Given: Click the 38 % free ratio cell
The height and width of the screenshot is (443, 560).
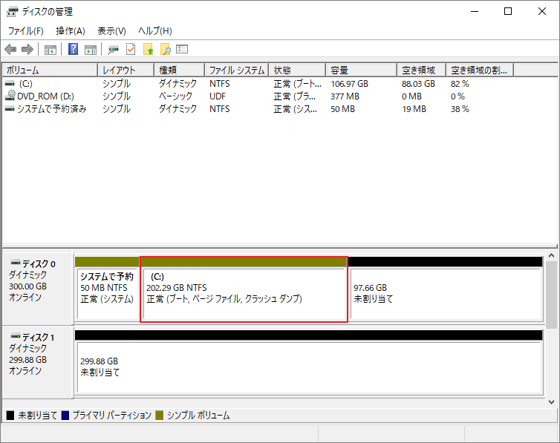Looking at the screenshot, I should (x=460, y=109).
